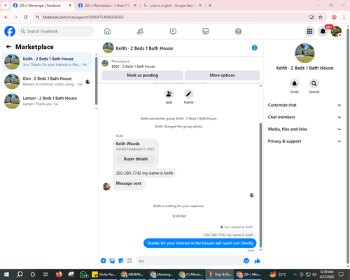Open the Chrome three-dot menu
The height and width of the screenshot is (280, 350).
coord(344,17)
